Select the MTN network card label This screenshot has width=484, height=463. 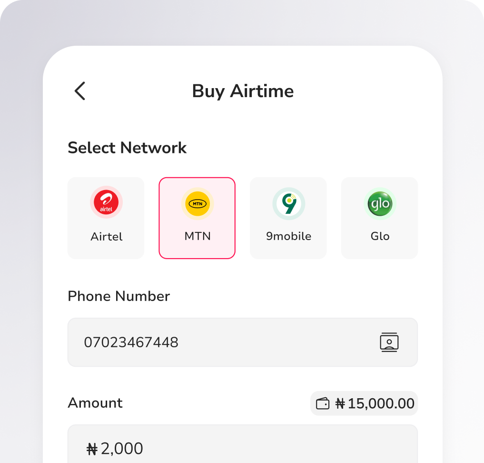[x=197, y=236]
